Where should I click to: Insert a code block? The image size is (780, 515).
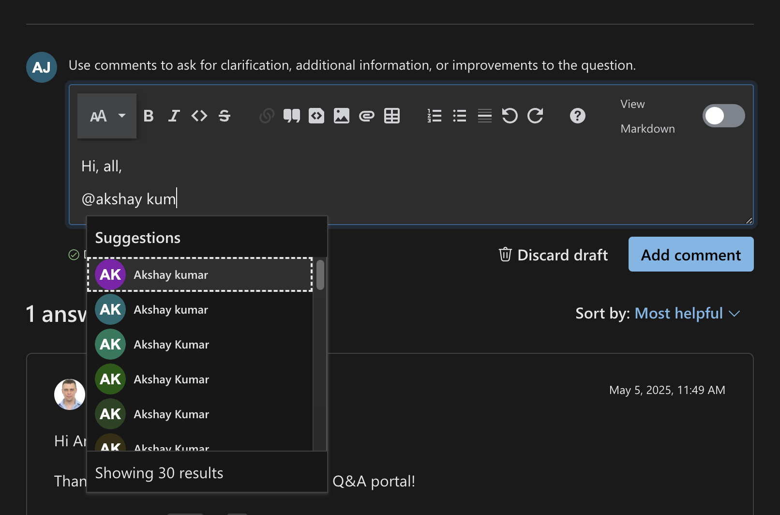(x=316, y=116)
